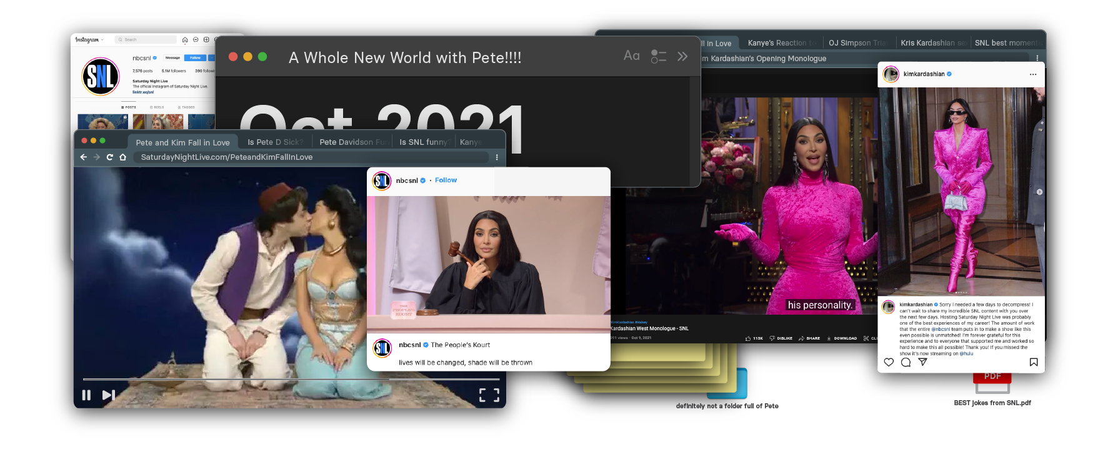
Task: Pause the Aladdin sketch video
Action: pos(86,395)
